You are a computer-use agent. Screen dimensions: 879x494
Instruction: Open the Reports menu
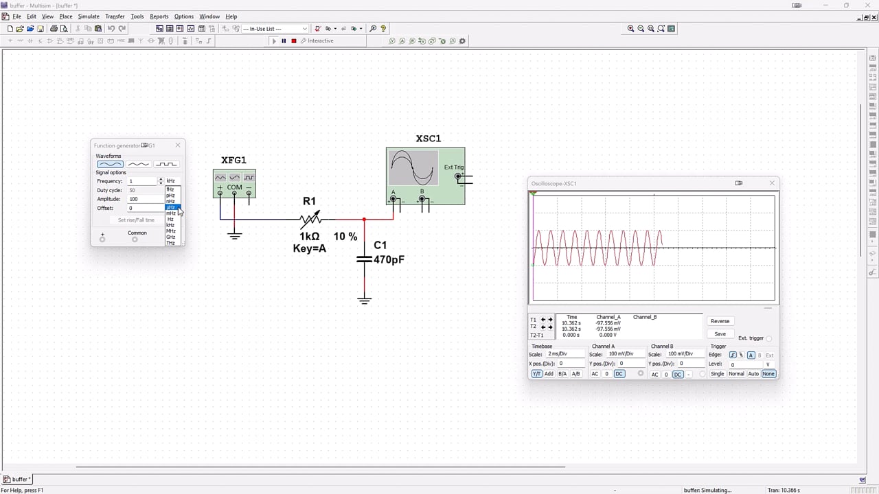point(159,16)
